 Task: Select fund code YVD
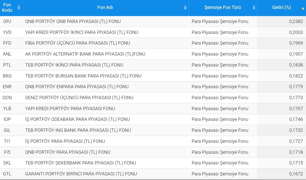(x=7, y=32)
